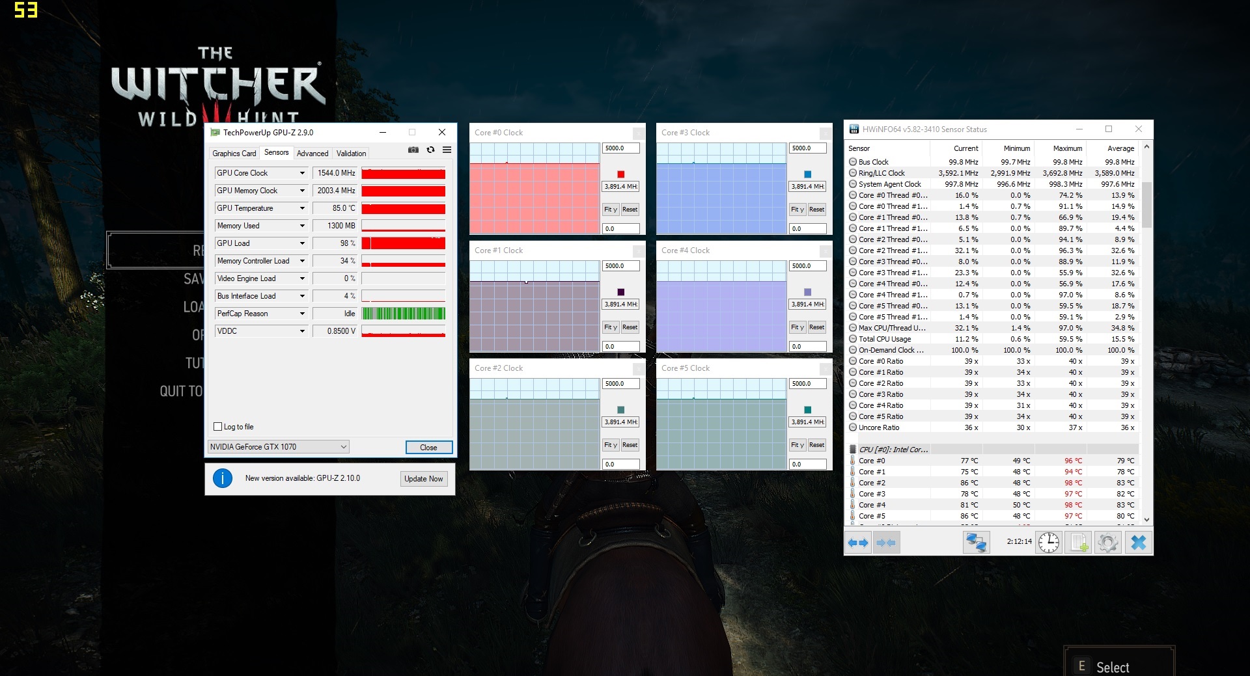The width and height of the screenshot is (1250, 676).
Task: Close the Core #0 Clock graph window
Action: [x=639, y=133]
